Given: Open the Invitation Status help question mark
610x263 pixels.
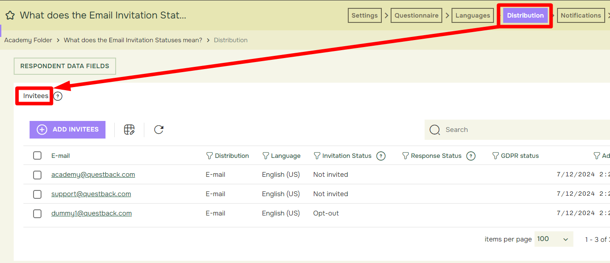Looking at the screenshot, I should tap(380, 156).
